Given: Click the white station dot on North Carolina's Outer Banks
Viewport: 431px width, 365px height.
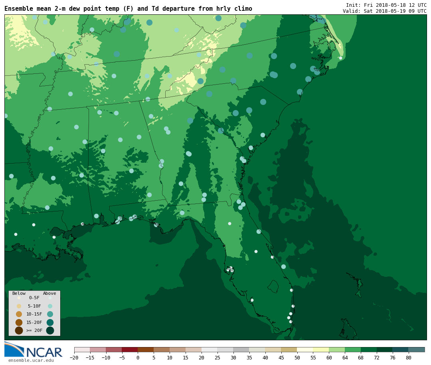Looking at the screenshot, I should [340, 58].
